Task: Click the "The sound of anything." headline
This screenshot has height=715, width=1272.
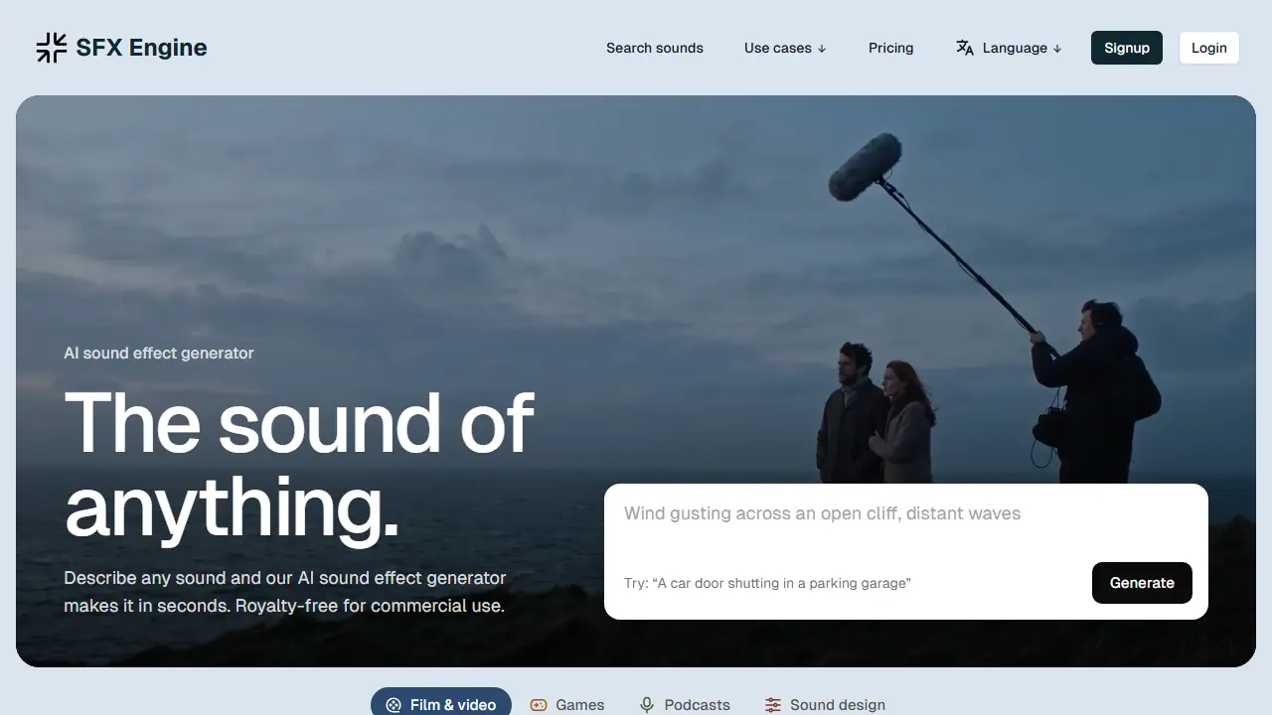Action: [299, 465]
